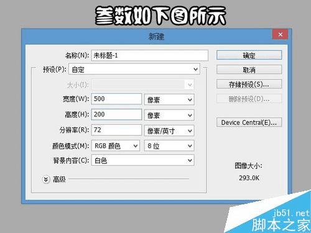Screen dimensions: 311x233
Task: Click the 高级 label text
Action: pos(59,179)
